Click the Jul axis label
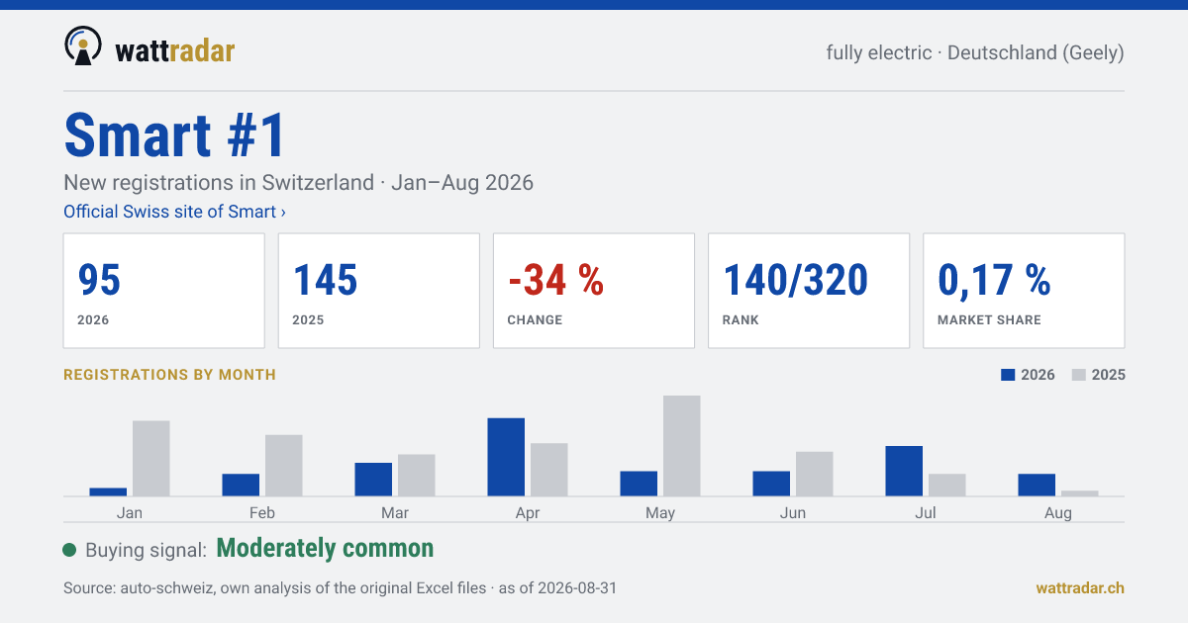 (x=926, y=513)
